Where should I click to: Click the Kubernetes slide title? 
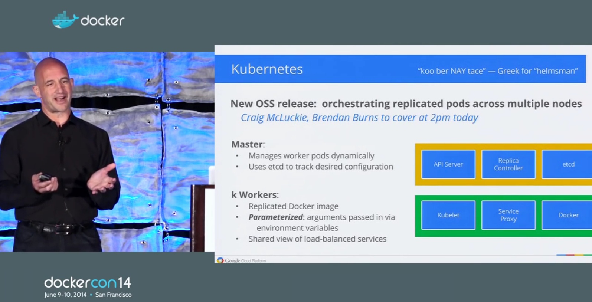pos(267,69)
